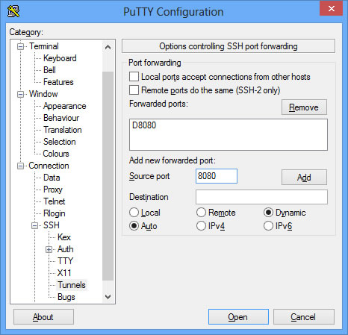
Task: Click the Remove button
Action: [304, 107]
